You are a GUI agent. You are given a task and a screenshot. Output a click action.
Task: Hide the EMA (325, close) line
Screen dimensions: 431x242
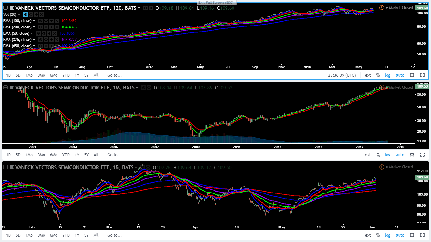(40, 40)
